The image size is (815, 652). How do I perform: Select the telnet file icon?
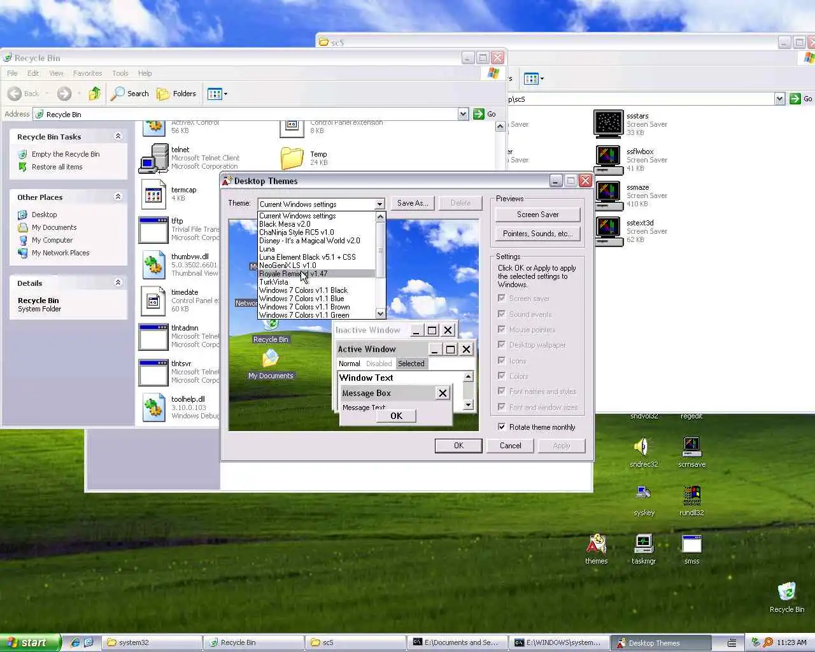153,158
